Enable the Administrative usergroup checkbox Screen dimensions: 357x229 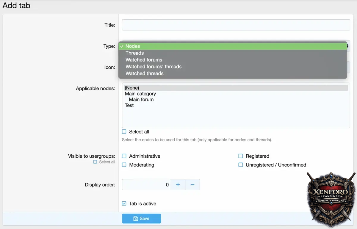(x=124, y=156)
